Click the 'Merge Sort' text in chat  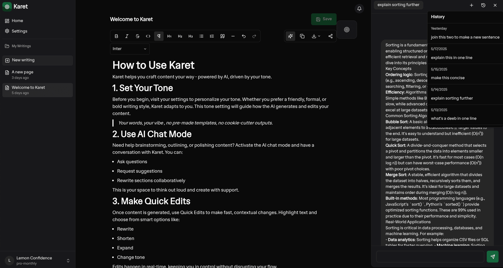click(x=396, y=175)
